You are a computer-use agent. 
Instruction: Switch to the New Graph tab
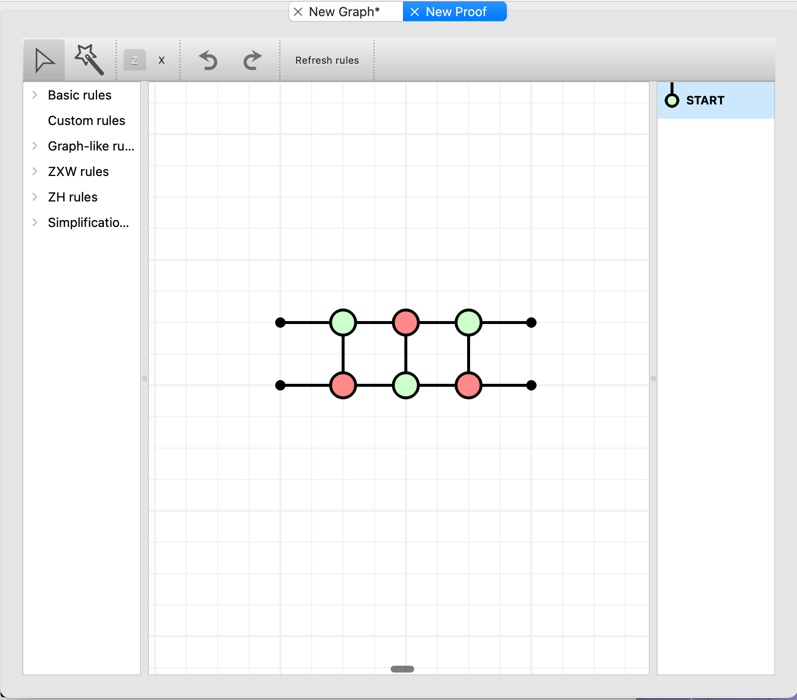point(344,12)
